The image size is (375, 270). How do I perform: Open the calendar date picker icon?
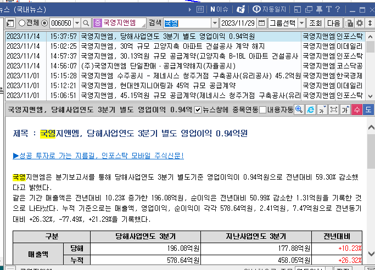pos(262,24)
